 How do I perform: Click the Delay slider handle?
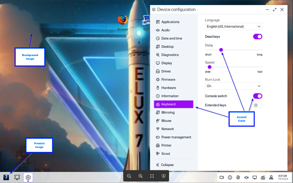(221, 50)
